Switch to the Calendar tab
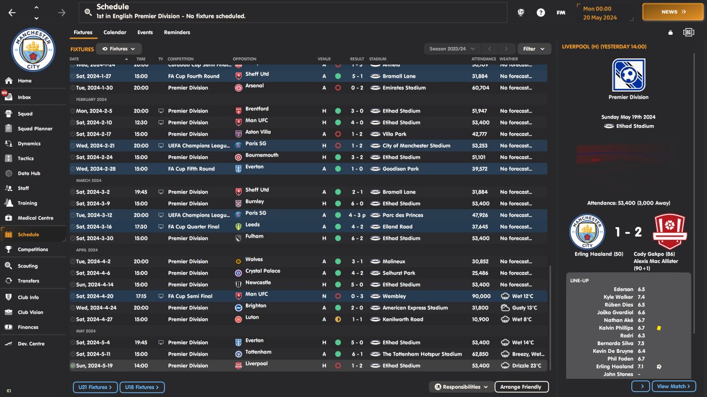 (x=115, y=33)
